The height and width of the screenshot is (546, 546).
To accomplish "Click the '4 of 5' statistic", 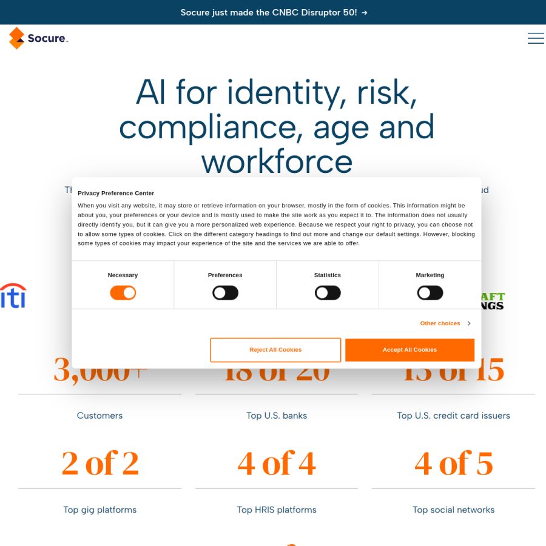I will click(x=453, y=463).
